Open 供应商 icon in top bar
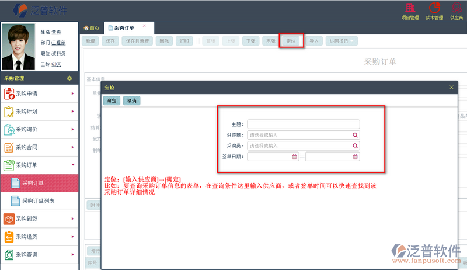The image size is (467, 270). (x=456, y=8)
